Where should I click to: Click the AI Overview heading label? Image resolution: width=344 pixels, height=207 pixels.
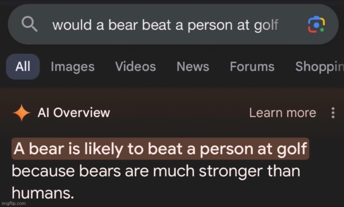click(x=73, y=113)
